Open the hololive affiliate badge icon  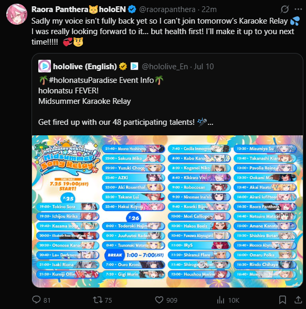(x=134, y=66)
